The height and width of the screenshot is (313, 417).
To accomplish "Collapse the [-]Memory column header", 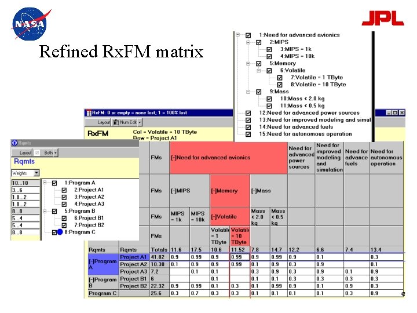I will (x=230, y=191).
